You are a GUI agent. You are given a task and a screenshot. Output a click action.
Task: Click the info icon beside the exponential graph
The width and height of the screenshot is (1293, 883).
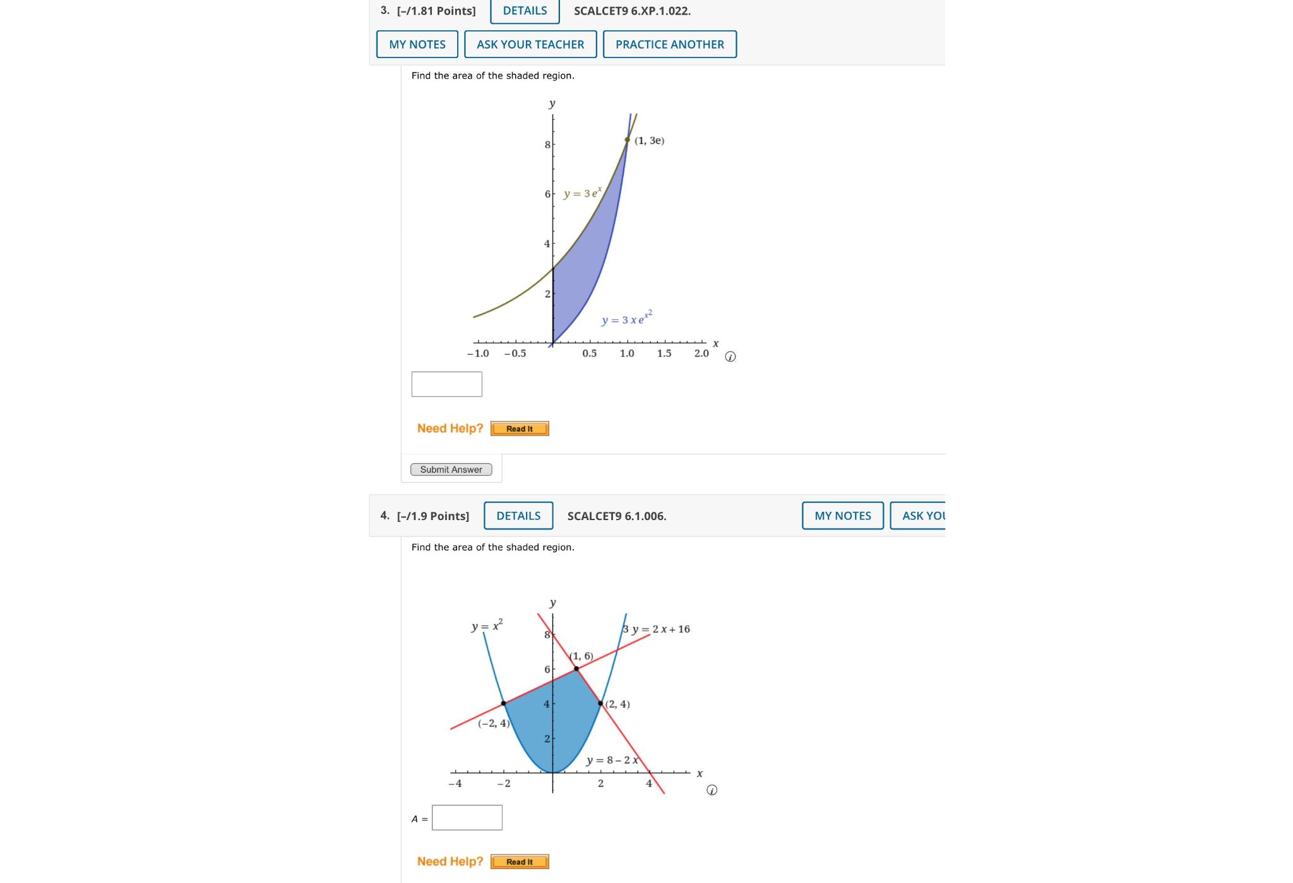coord(730,357)
